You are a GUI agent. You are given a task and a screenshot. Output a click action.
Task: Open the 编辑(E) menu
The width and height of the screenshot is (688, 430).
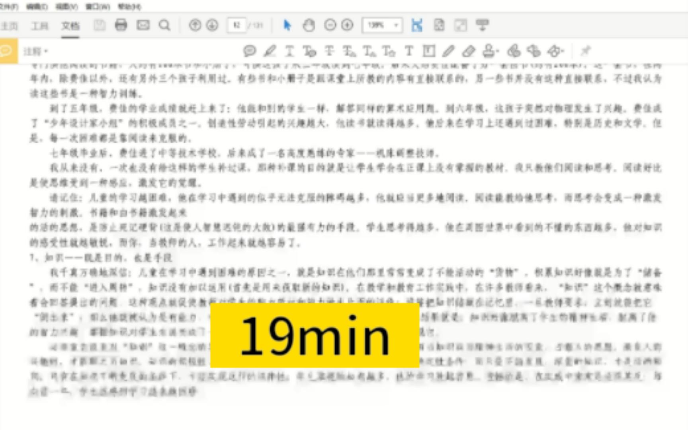click(x=37, y=7)
